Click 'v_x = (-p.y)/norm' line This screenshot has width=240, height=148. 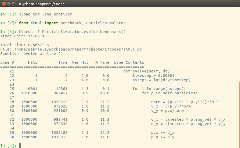coord(171,106)
